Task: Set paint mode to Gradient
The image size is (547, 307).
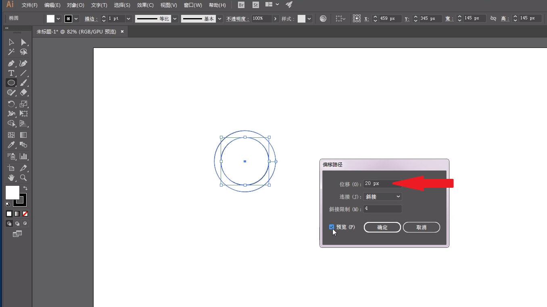Action: click(x=17, y=214)
